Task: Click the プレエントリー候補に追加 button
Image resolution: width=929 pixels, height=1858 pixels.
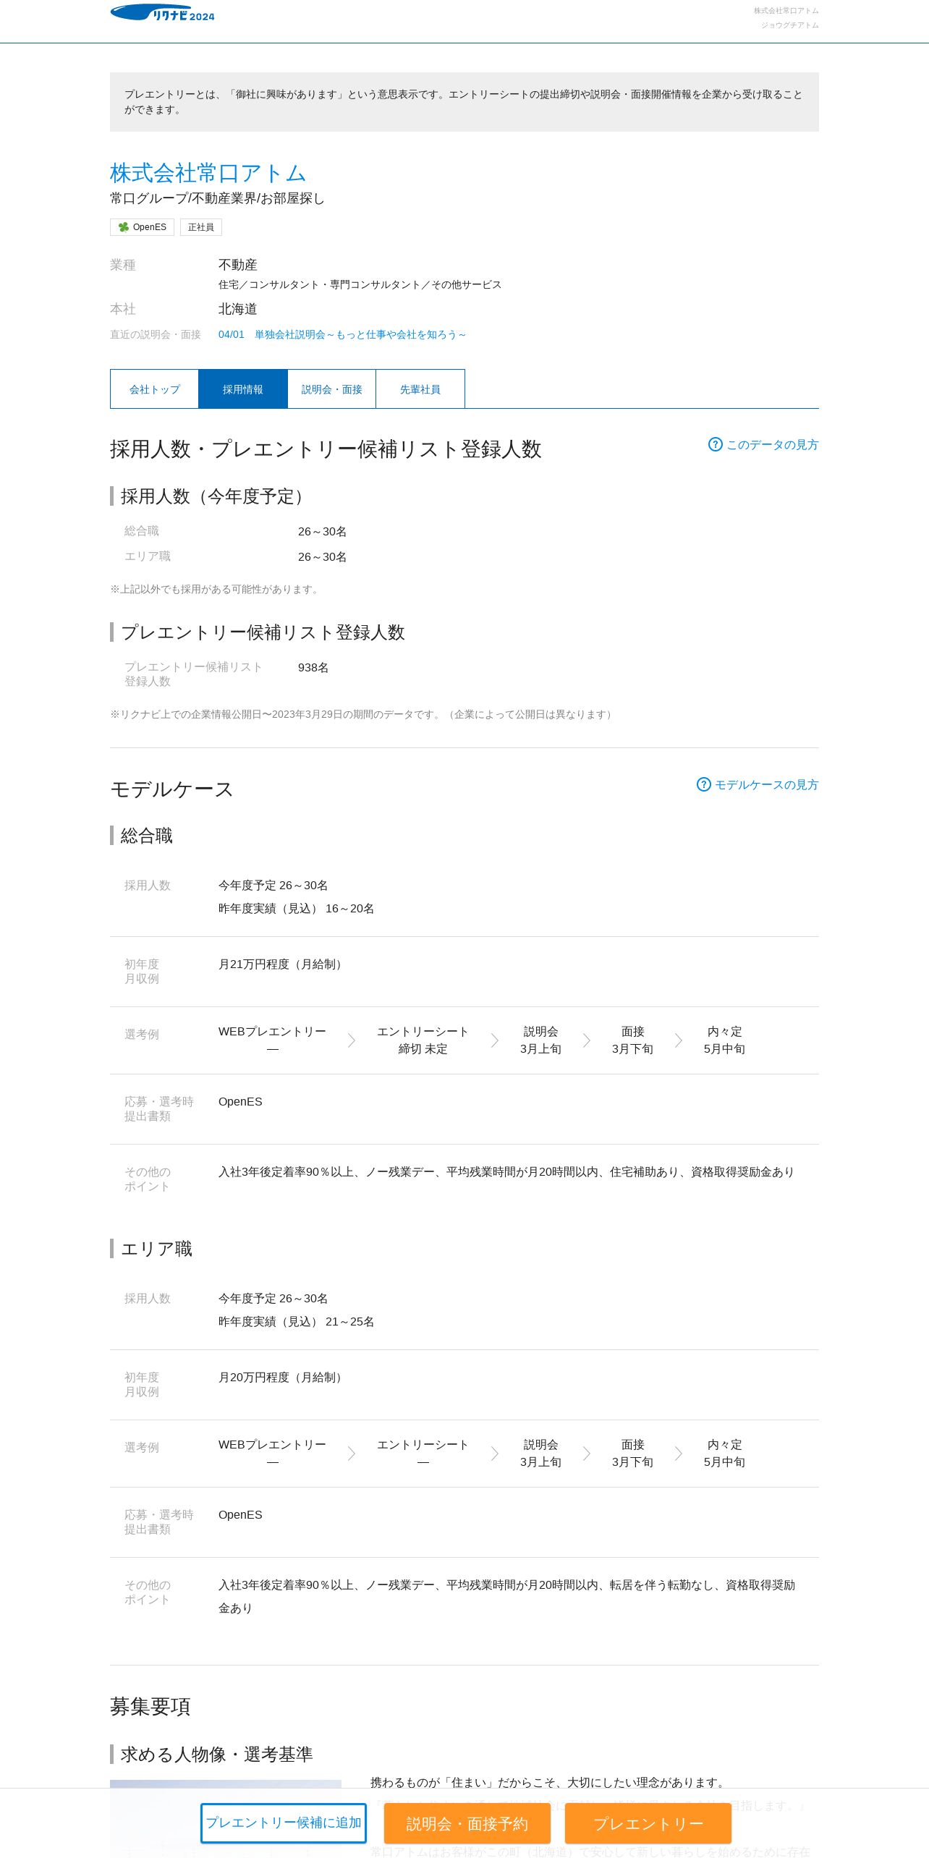Action: (284, 1823)
